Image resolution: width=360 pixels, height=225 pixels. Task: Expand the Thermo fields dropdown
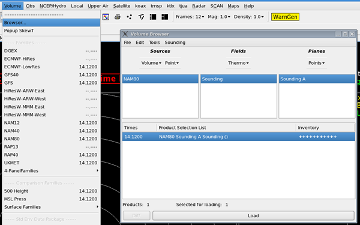(238, 63)
